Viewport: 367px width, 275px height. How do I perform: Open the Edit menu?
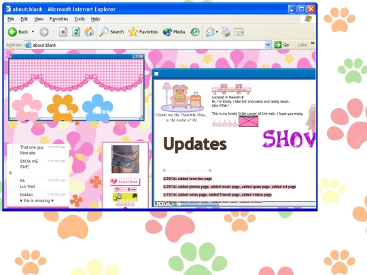(24, 19)
